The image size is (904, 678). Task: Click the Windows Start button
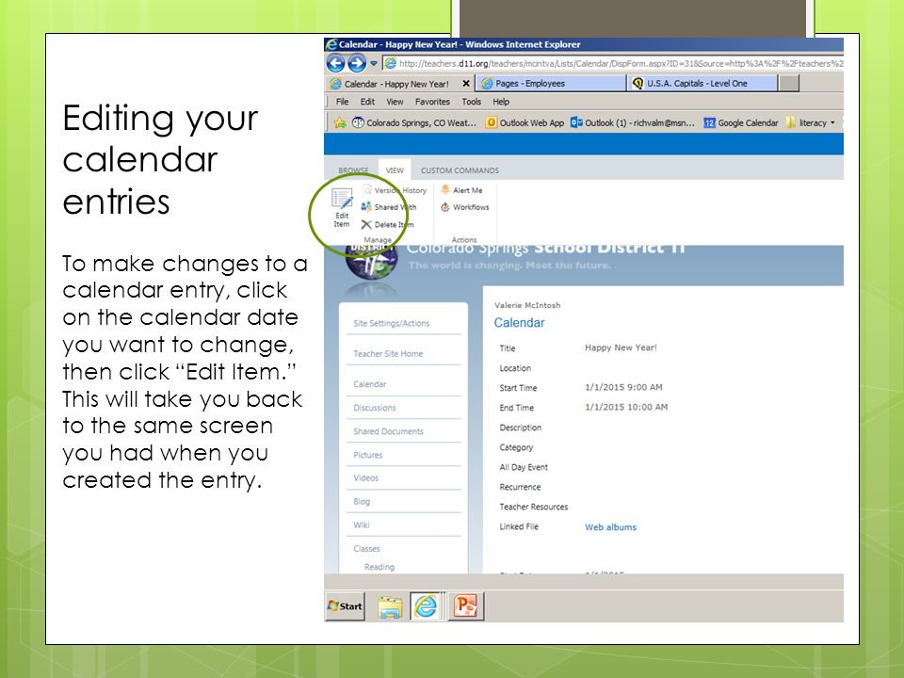(346, 605)
